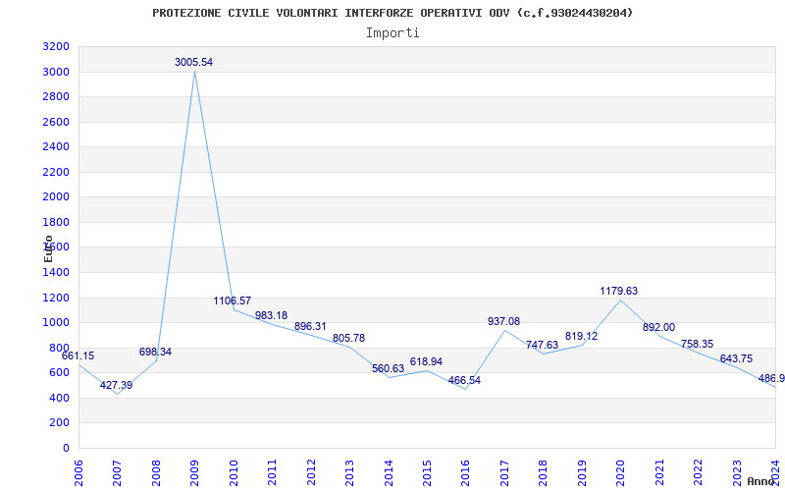Click the 698.34 data label

(155, 352)
